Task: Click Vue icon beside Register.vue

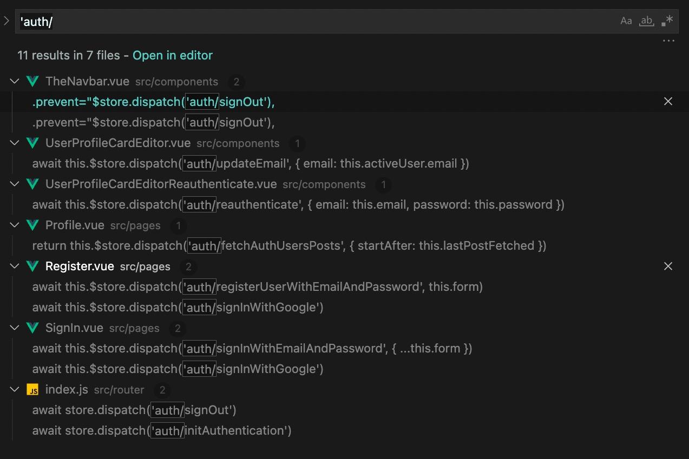Action: coord(32,267)
